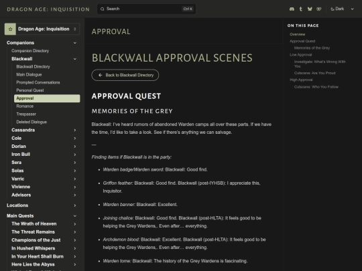Screen dimensions: 362x271
Task: Jump to Approval Quest in On This Page
Action: [302, 41]
